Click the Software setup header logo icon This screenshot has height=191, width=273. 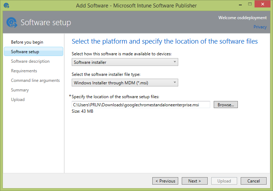coord(12,22)
